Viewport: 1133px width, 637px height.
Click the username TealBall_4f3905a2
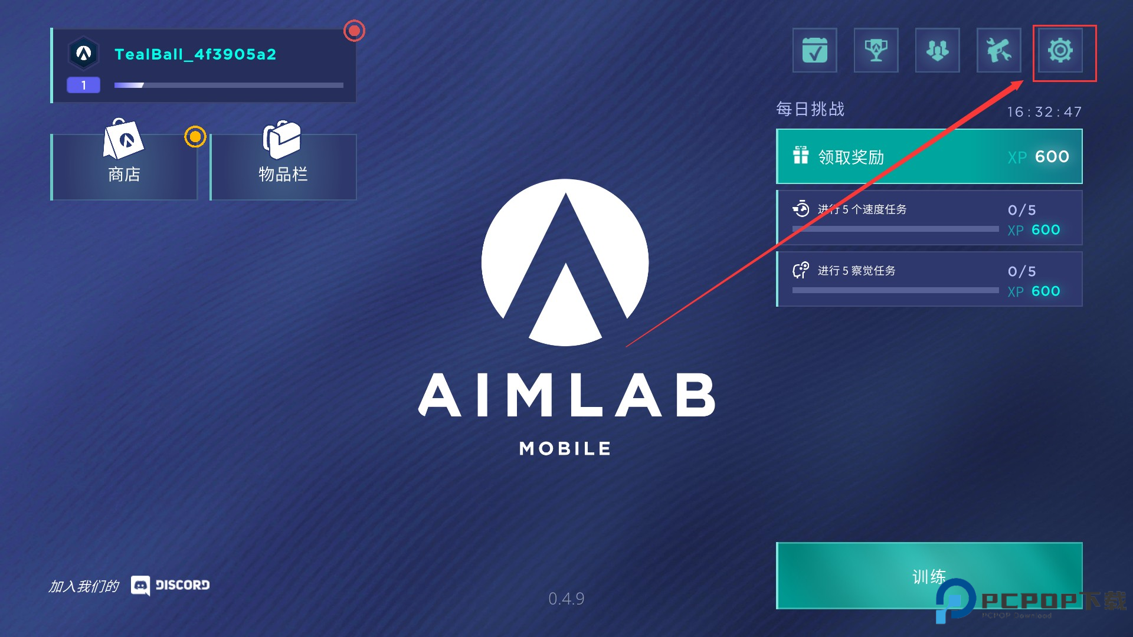(195, 54)
